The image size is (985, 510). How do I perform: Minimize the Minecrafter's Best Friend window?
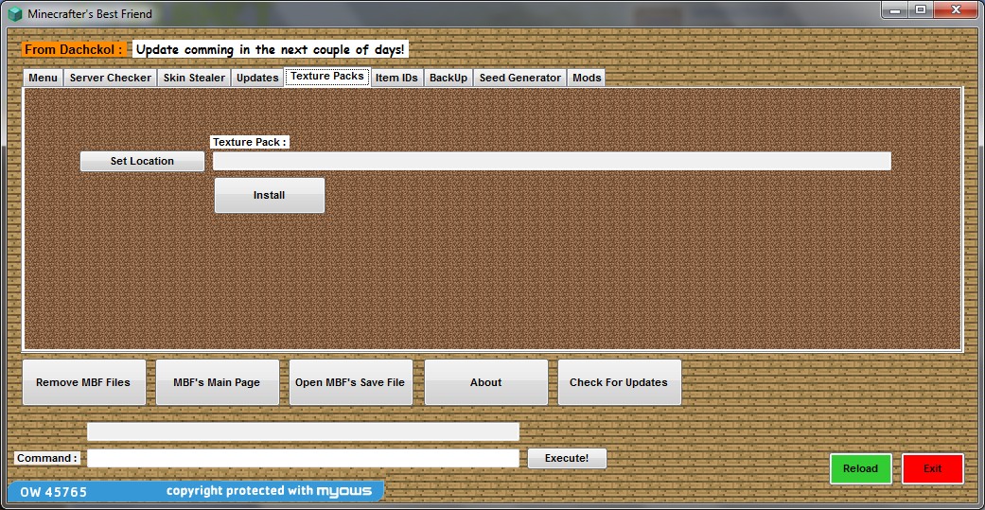point(894,9)
